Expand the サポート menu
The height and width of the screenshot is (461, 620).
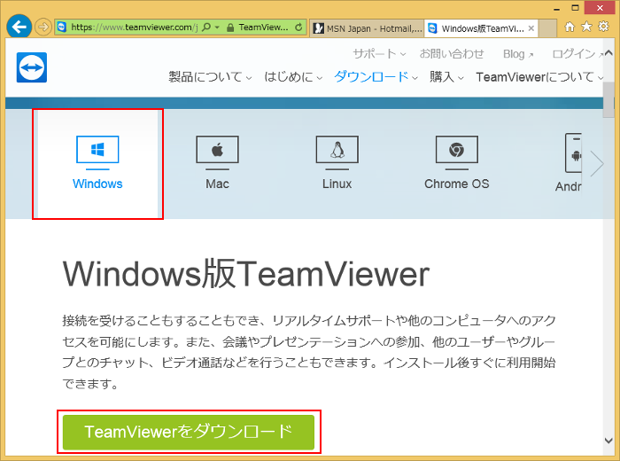379,54
